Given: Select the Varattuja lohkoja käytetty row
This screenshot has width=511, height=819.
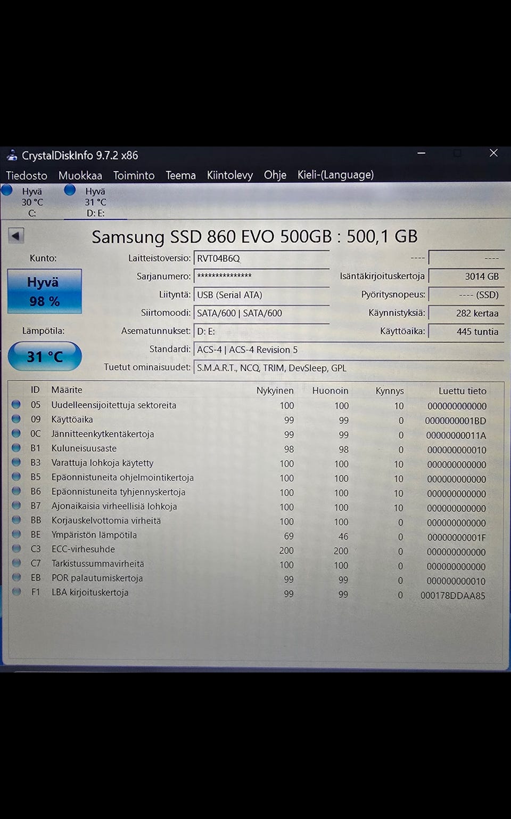Looking at the screenshot, I should click(x=256, y=463).
